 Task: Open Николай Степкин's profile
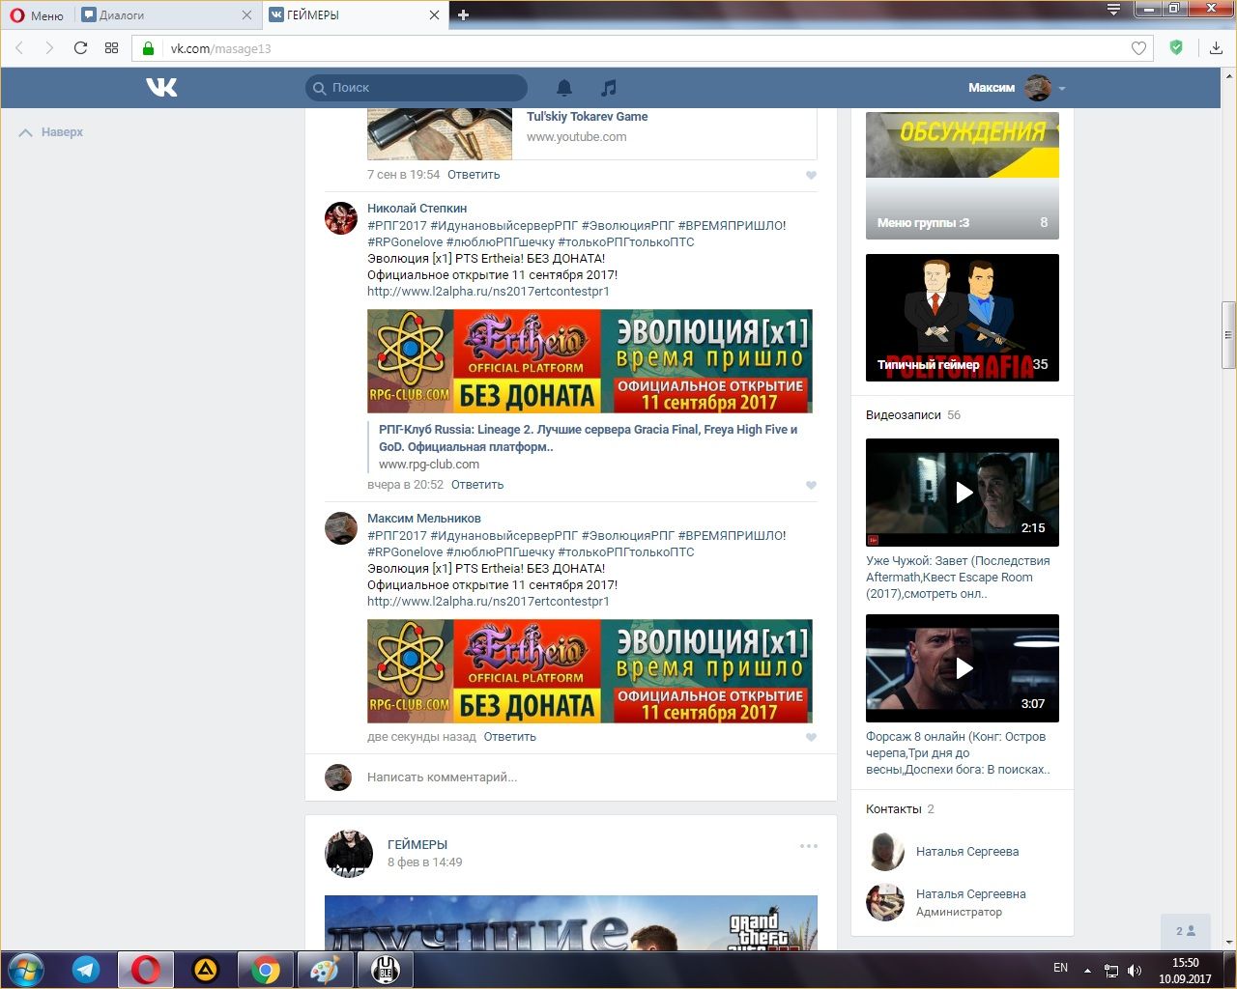pyautogui.click(x=417, y=208)
